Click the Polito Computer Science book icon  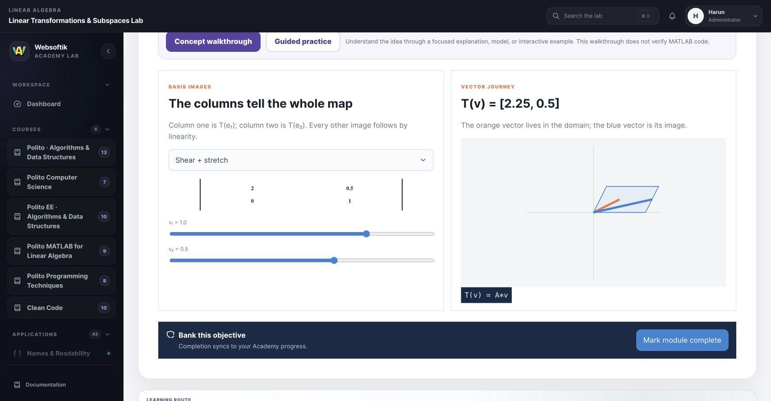18,182
